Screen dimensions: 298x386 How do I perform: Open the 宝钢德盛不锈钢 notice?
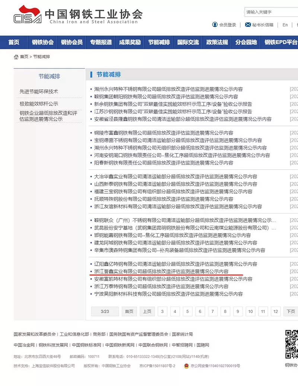(178, 140)
